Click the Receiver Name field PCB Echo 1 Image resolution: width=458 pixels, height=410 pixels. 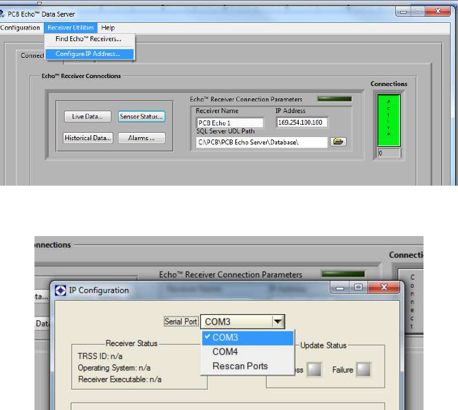pos(230,123)
